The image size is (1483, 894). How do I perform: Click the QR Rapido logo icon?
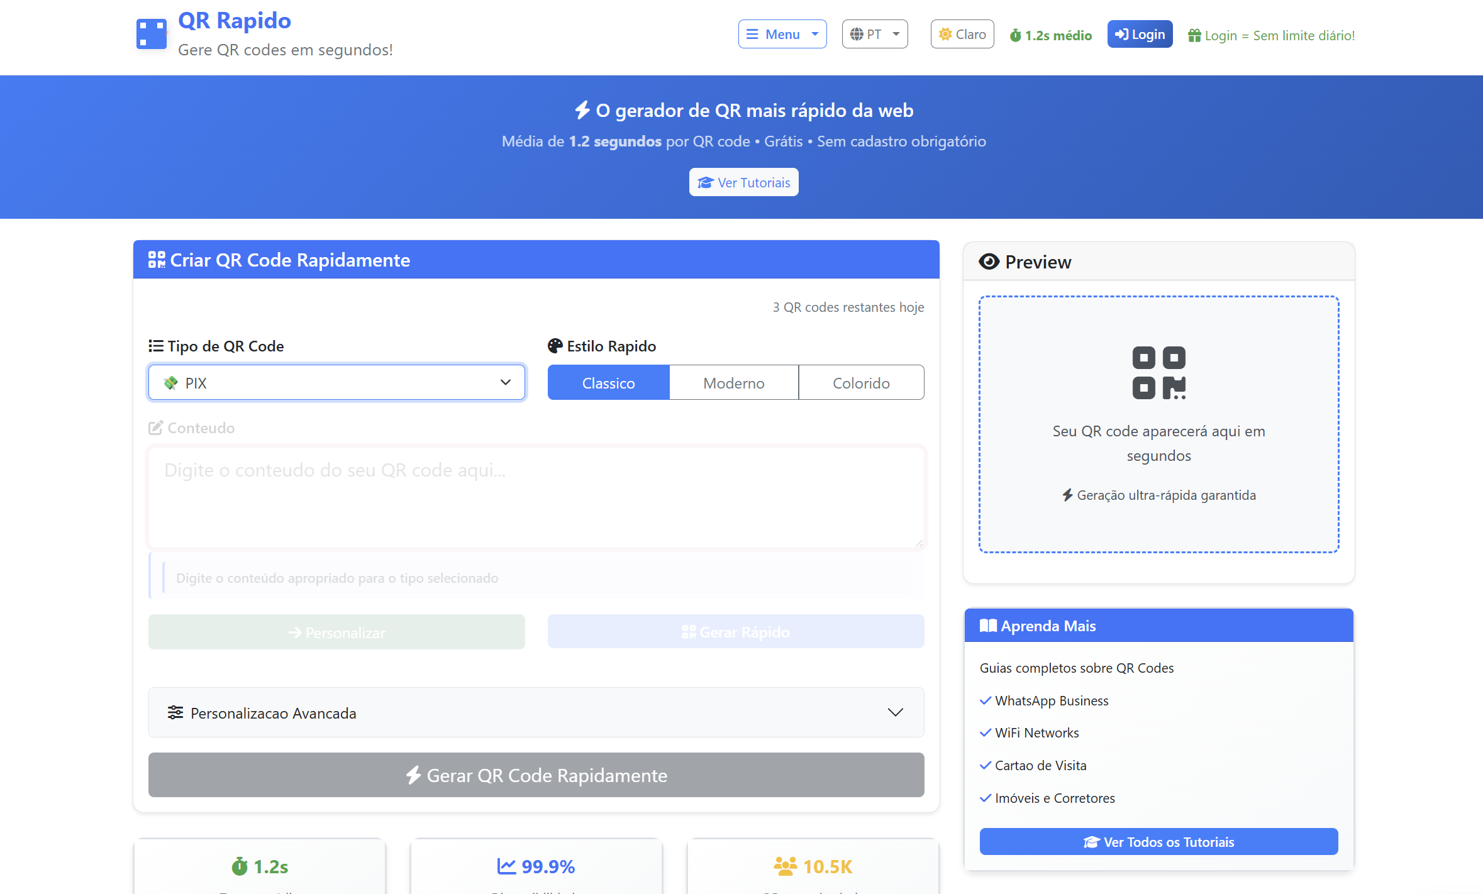[151, 34]
